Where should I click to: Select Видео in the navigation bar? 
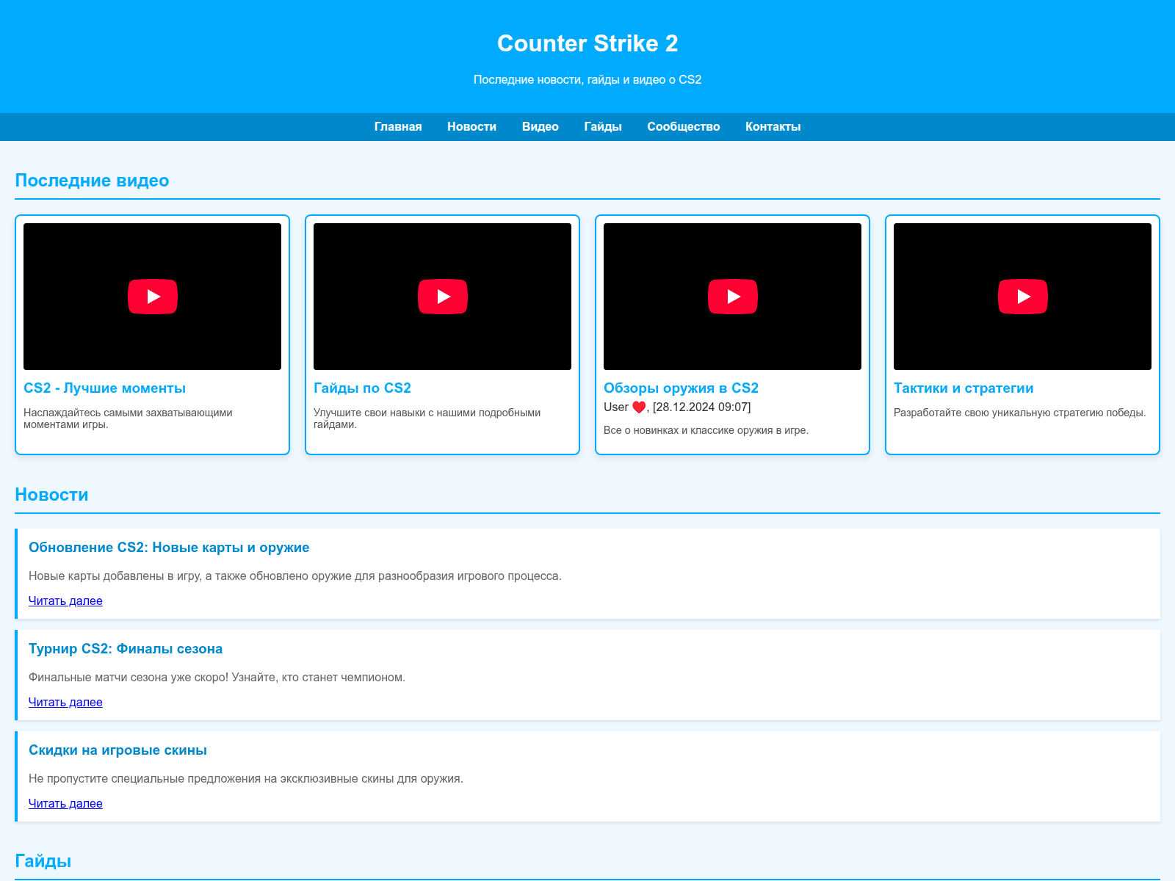pos(540,127)
